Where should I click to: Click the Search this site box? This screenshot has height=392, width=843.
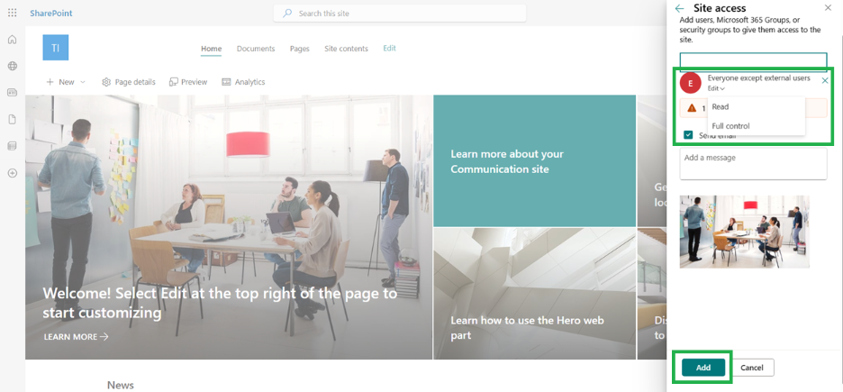pos(400,14)
